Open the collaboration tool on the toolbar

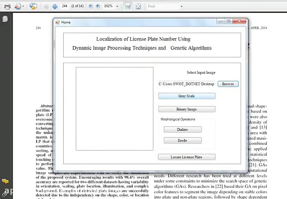pos(33,6)
